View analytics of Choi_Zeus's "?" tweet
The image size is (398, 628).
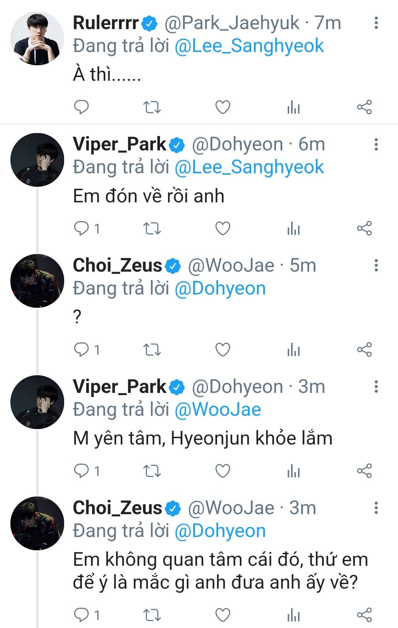[x=293, y=350]
